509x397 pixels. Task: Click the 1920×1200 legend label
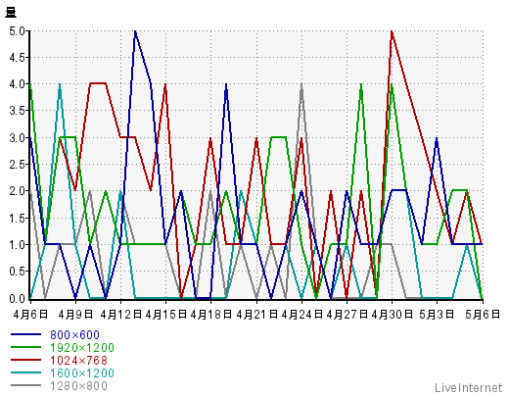click(82, 348)
